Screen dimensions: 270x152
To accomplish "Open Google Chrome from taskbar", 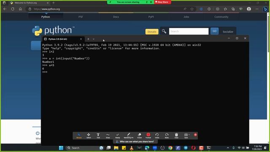I will point(170,148).
